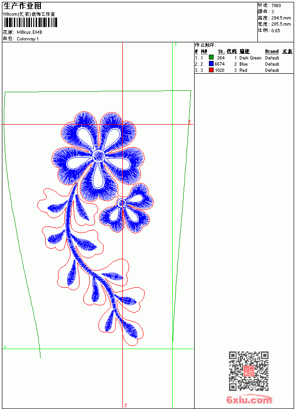Select the MBkus.EMB file name text
Screen dimensions: 295x409
tap(29, 32)
